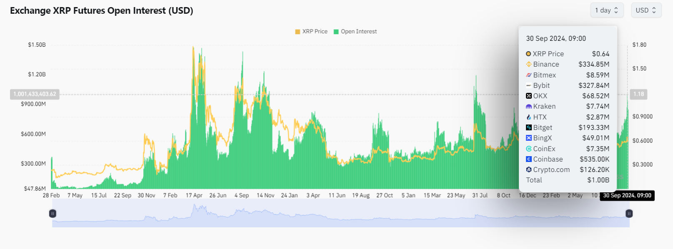Image resolution: width=673 pixels, height=249 pixels.
Task: Click the tooltip date 30 Sep 2024, 09:00
Action: [x=556, y=38]
